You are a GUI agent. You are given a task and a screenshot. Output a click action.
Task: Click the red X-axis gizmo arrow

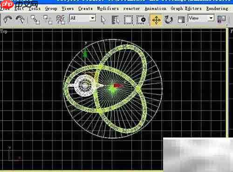(x=118, y=85)
